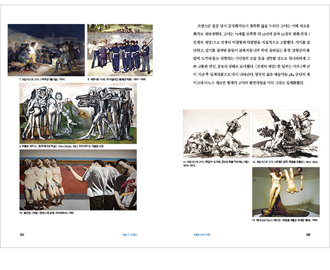
Task: Click caption number 9 under Picasso painting
Action: coord(62,146)
